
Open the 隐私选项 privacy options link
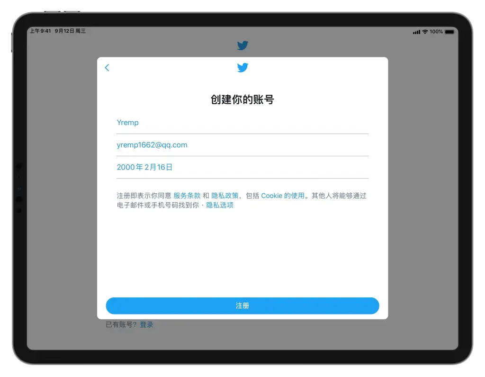click(x=220, y=206)
